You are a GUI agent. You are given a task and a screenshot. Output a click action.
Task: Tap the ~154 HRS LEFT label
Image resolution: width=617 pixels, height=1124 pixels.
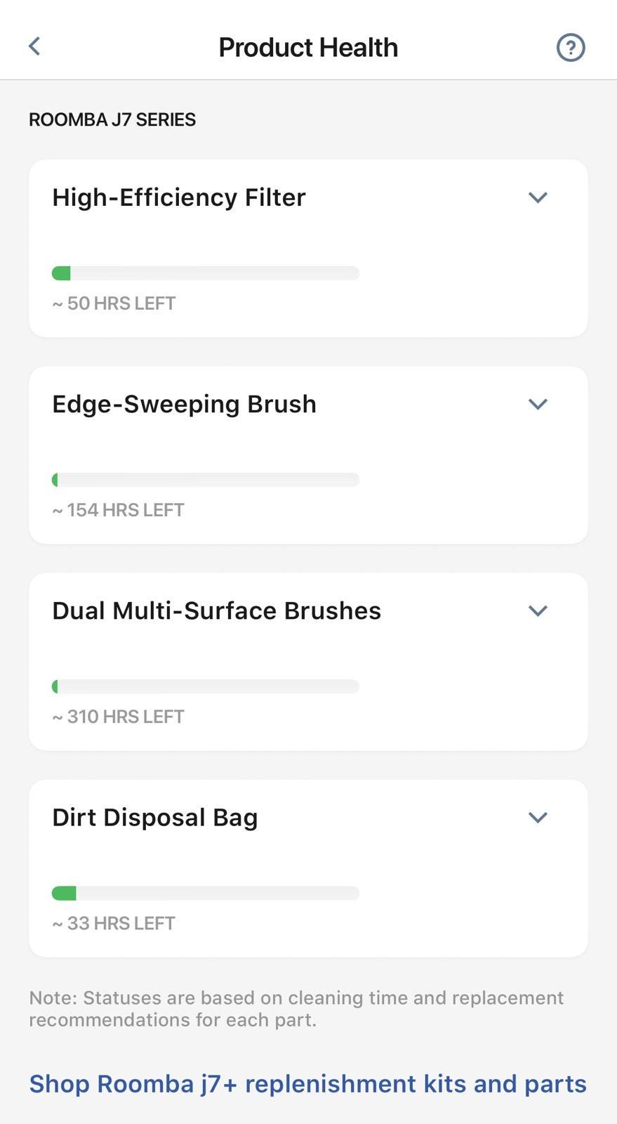[118, 510]
